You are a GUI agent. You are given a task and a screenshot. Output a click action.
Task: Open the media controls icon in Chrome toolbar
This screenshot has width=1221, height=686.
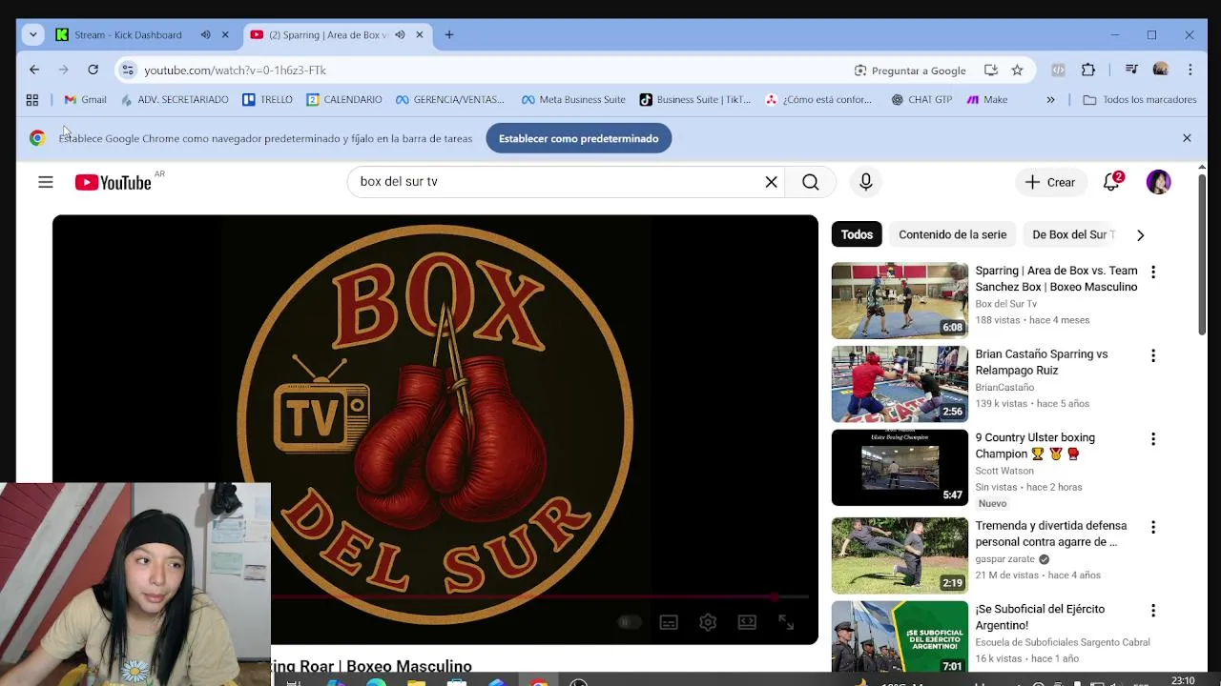click(x=1131, y=70)
